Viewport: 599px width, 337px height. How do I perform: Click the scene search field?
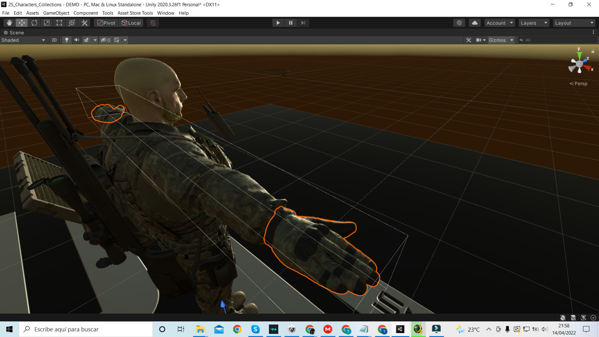[x=558, y=40]
